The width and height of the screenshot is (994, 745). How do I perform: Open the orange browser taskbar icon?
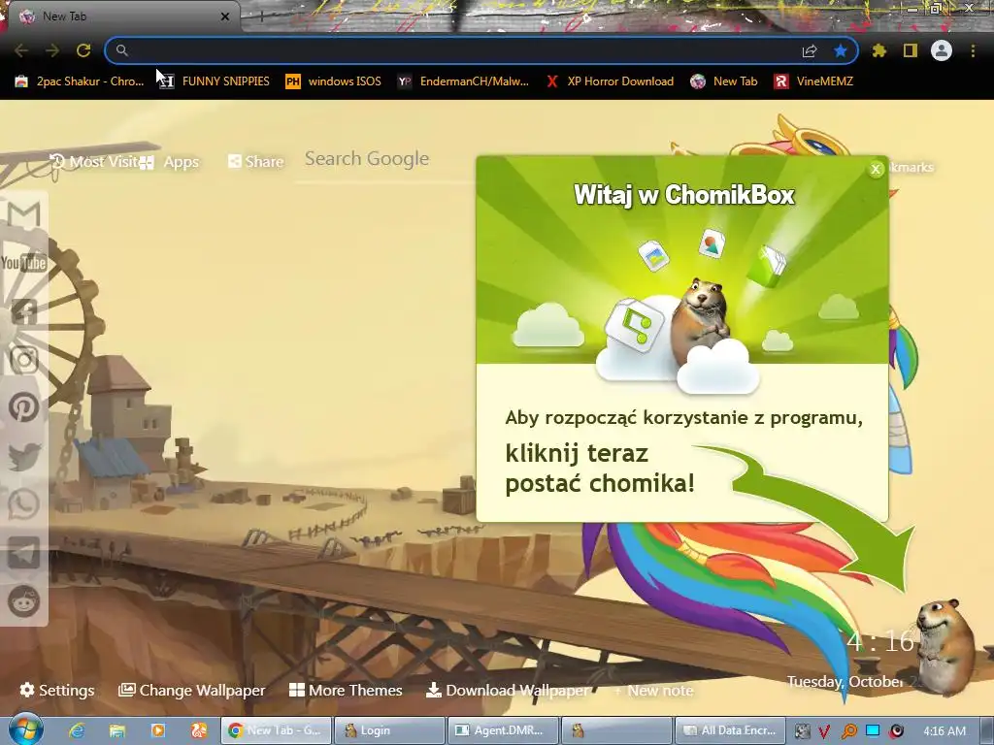198,731
